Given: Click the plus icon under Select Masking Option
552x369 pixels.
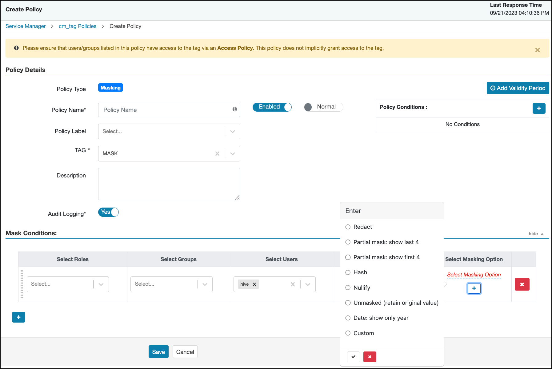Looking at the screenshot, I should click(474, 288).
